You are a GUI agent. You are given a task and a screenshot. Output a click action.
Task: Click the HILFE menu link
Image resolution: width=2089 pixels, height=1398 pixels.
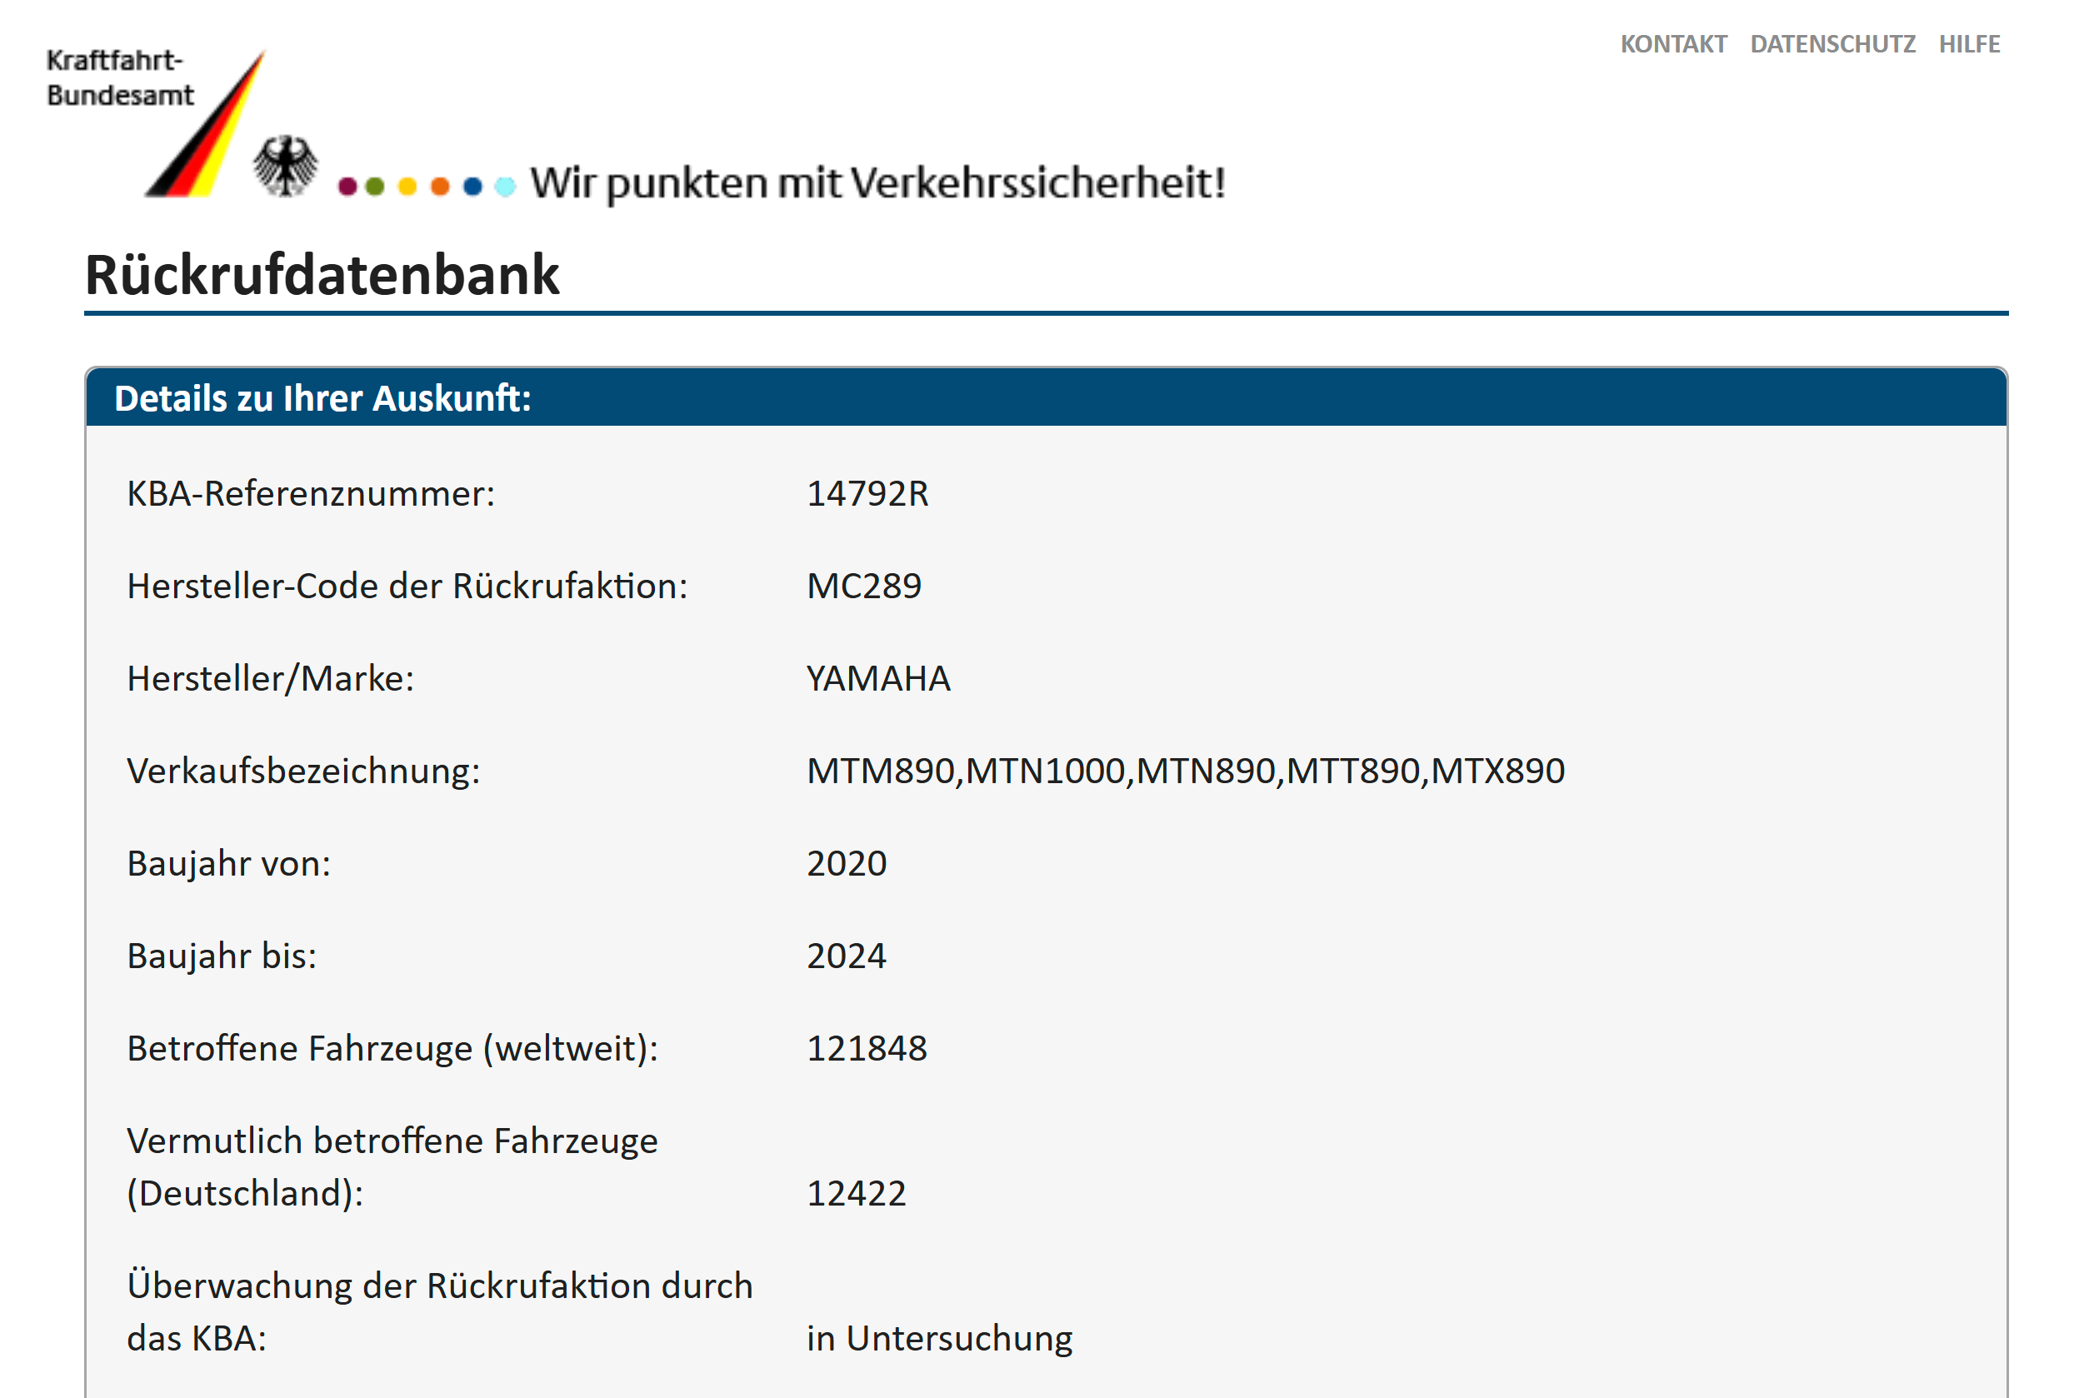tap(1969, 43)
